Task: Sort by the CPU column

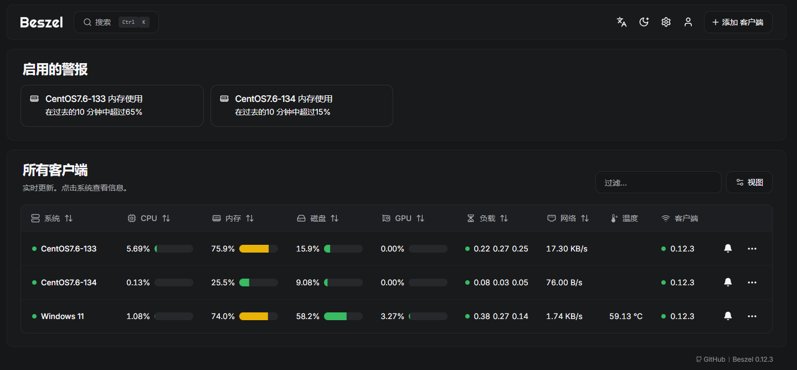Action: click(x=148, y=218)
